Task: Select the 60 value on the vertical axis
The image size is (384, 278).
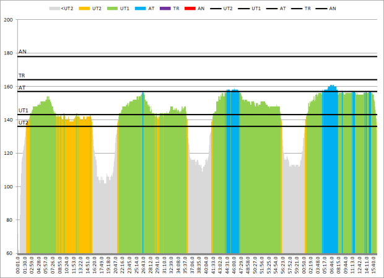Action: tap(10, 254)
